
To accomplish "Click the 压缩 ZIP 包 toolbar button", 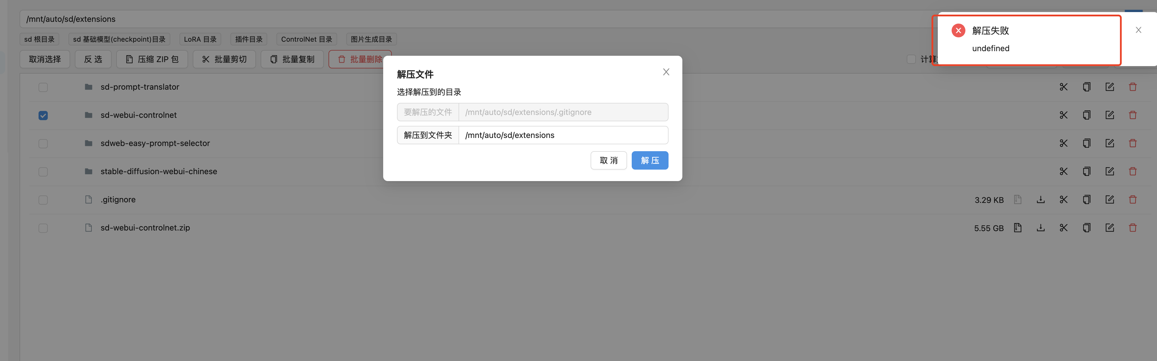I will click(x=152, y=59).
